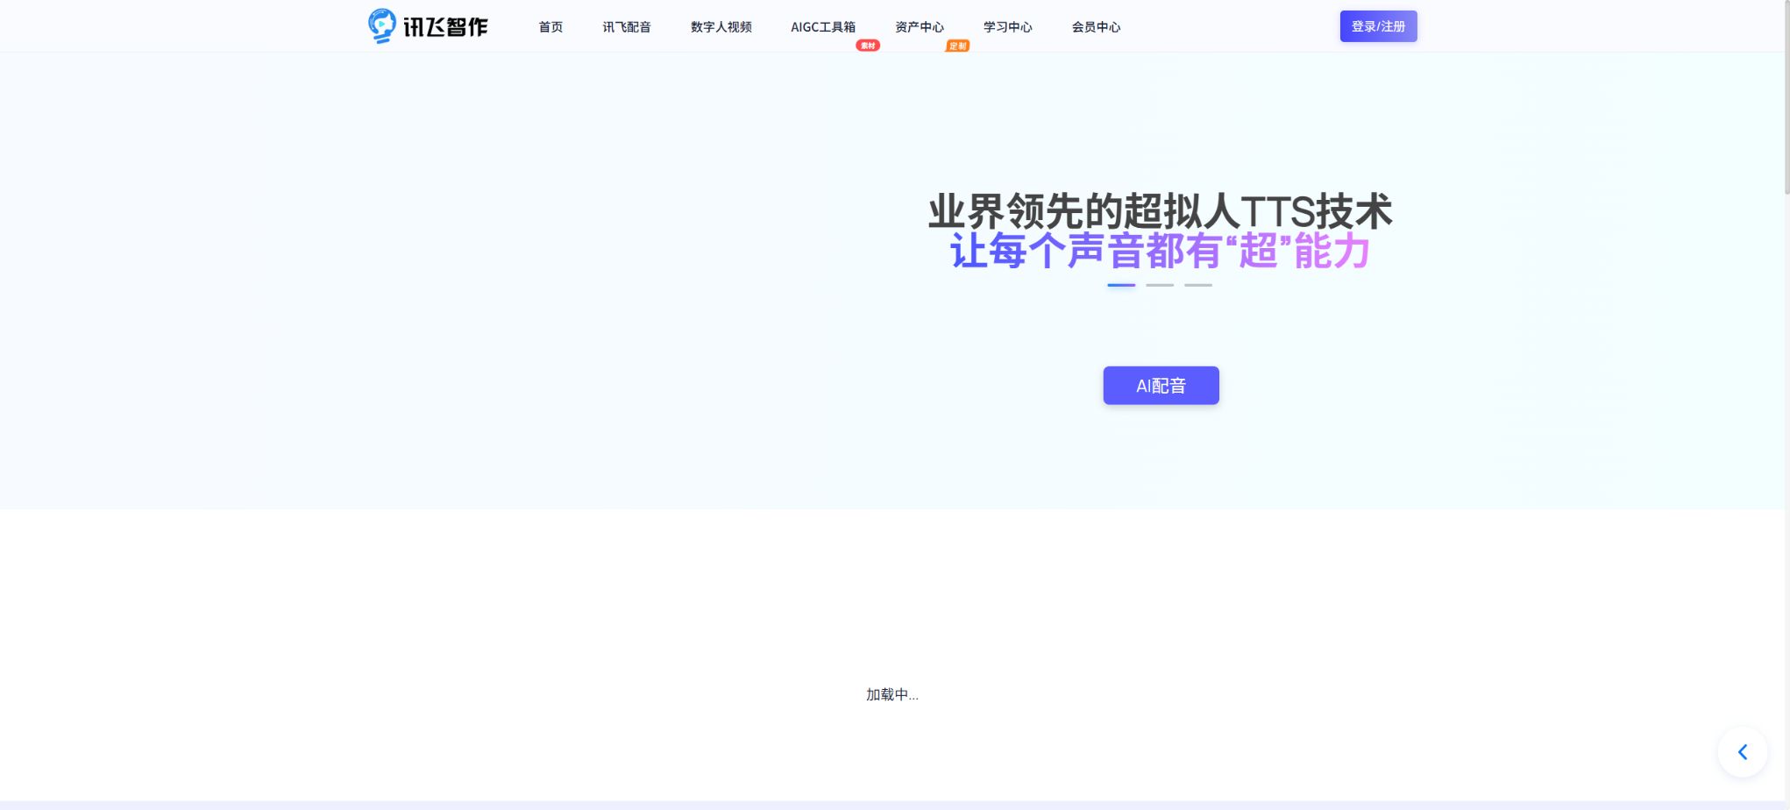Click the orange 定制 badge under 资产中心
The height and width of the screenshot is (810, 1790).
[957, 46]
